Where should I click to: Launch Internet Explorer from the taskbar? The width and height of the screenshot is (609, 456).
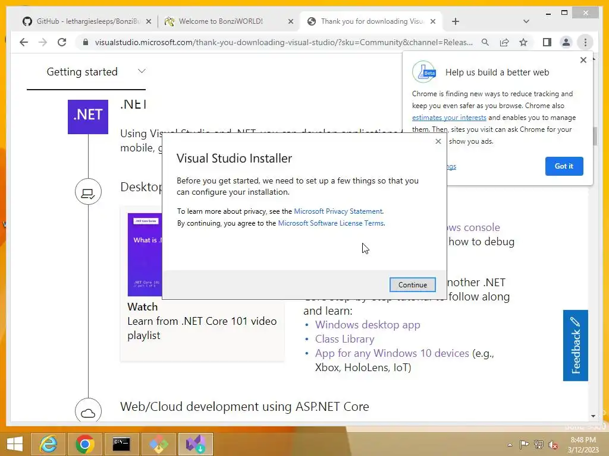coord(49,444)
